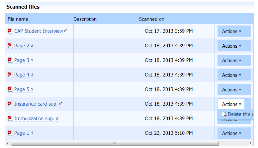
Task: Click the PDF icon next to Page 4
Action: click(x=10, y=75)
